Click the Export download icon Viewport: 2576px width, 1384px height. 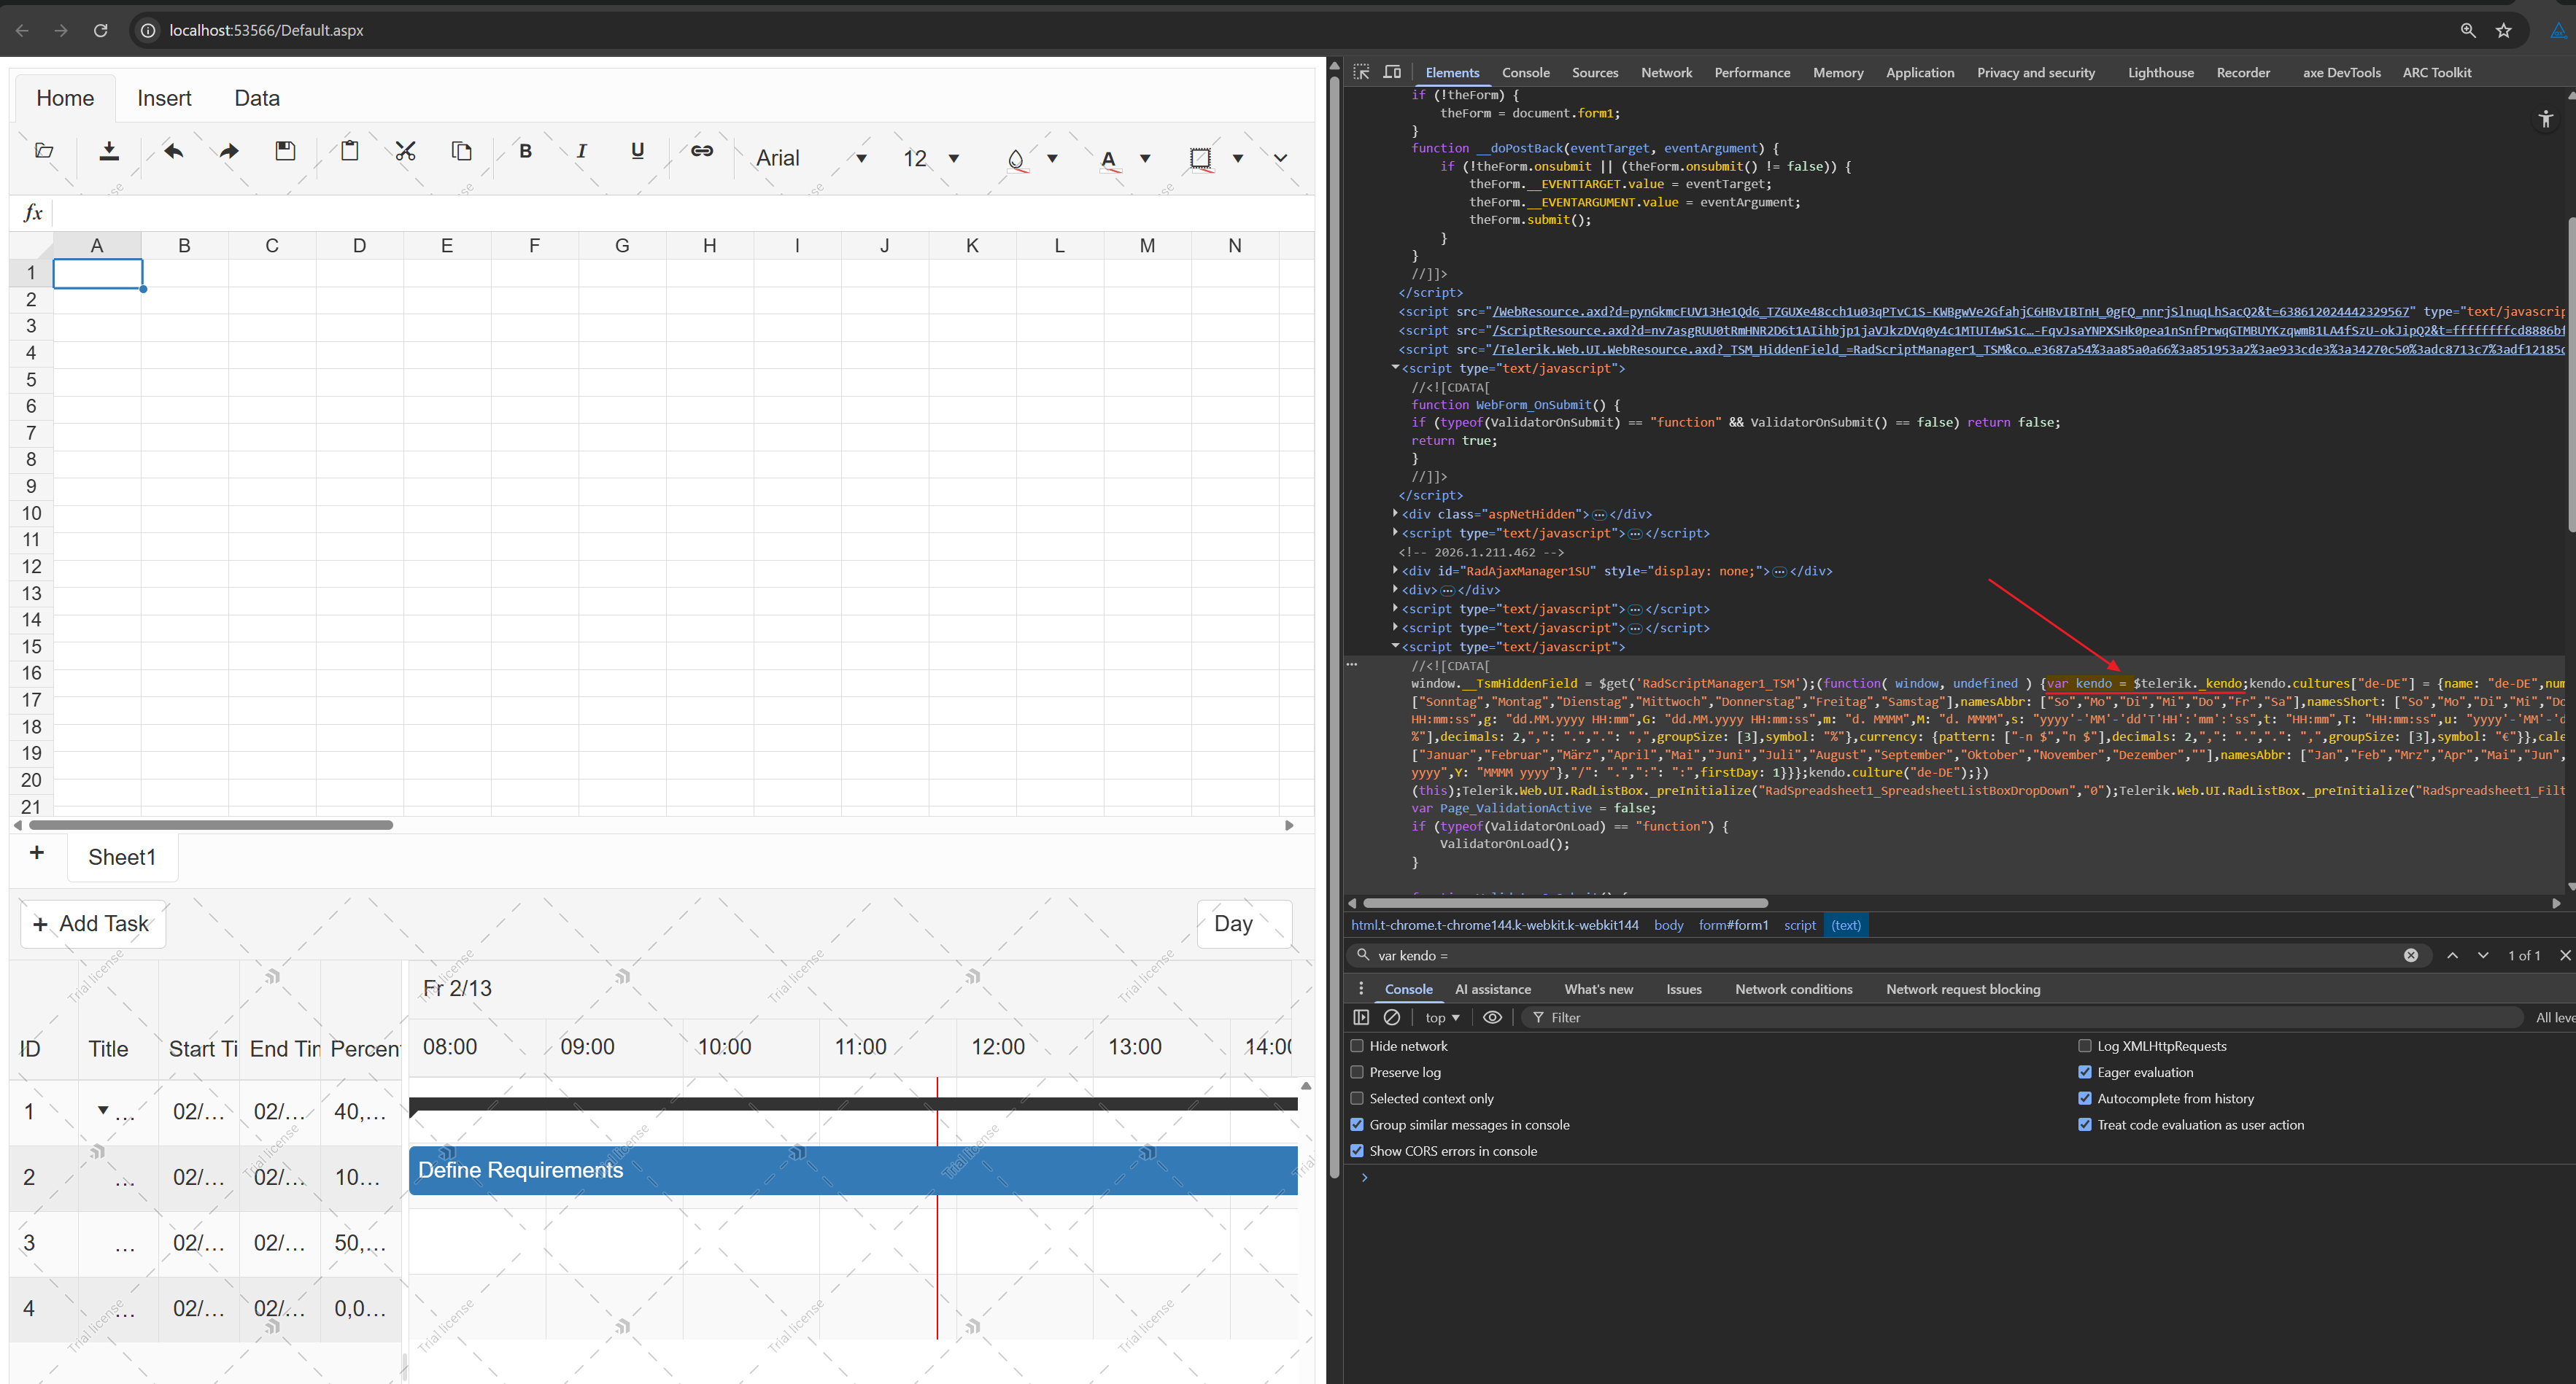coord(109,151)
